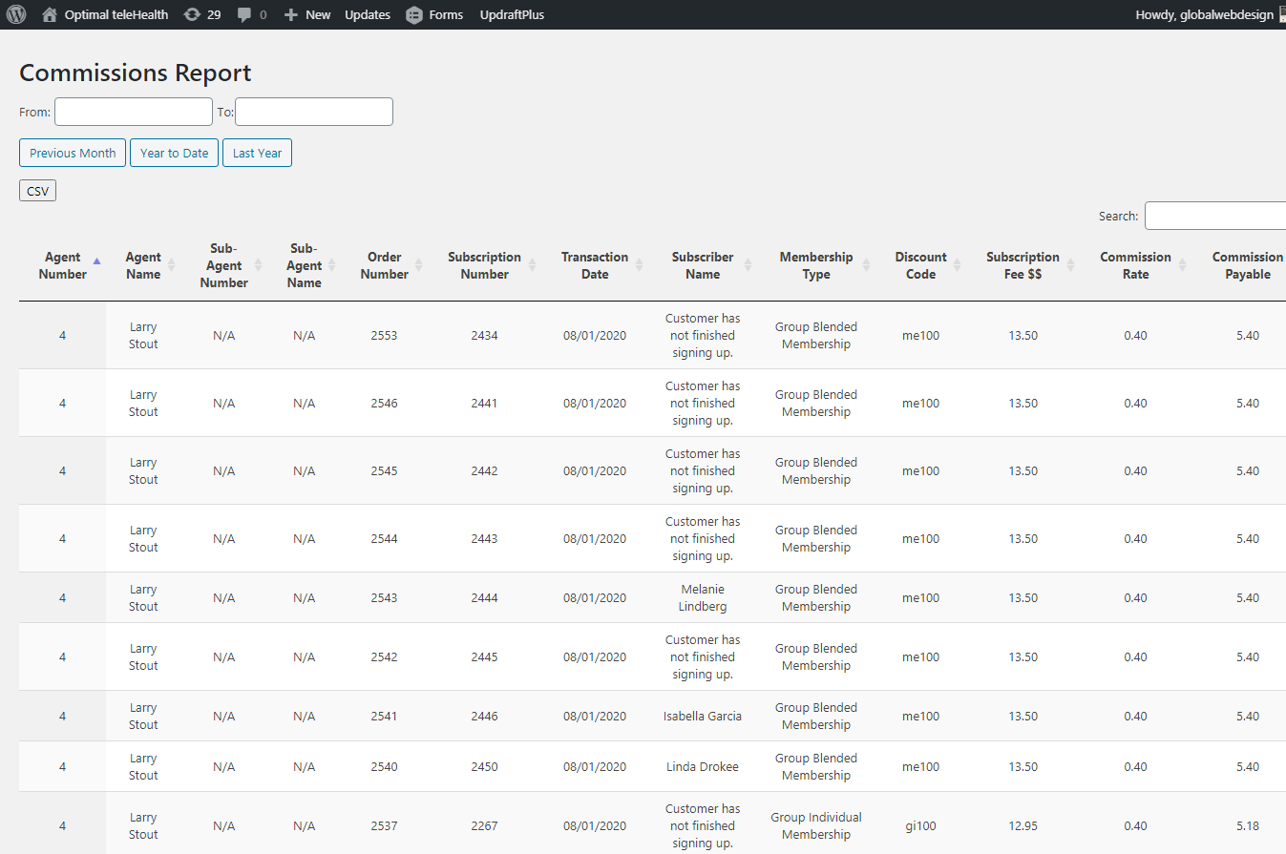Select order number 2553
Screen dimensions: 1286x854
tap(384, 336)
